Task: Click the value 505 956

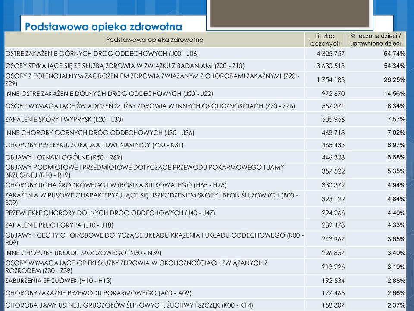Action: coord(333,120)
